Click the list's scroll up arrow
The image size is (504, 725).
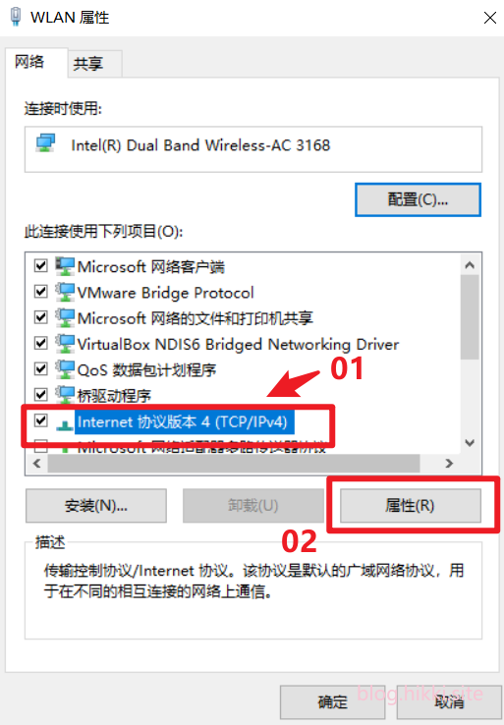pos(470,265)
